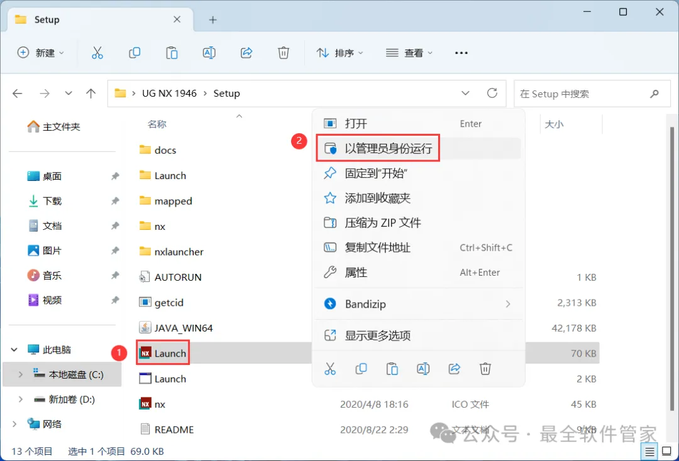Switch to details view in status bar
Image resolution: width=679 pixels, height=461 pixels.
pos(649,452)
